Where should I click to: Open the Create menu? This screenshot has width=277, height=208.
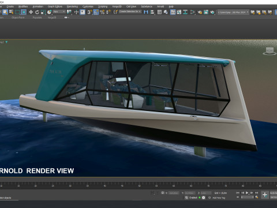pos(10,6)
